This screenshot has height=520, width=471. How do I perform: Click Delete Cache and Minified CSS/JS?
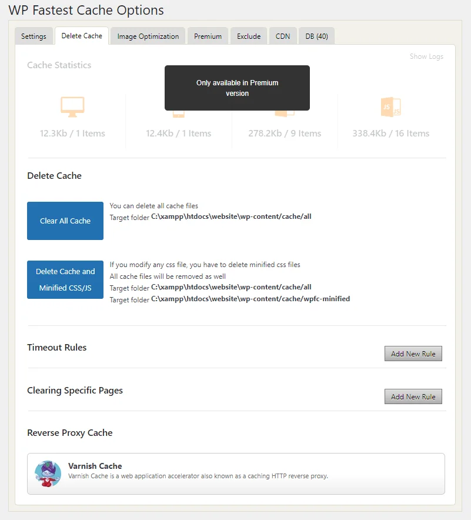[65, 279]
